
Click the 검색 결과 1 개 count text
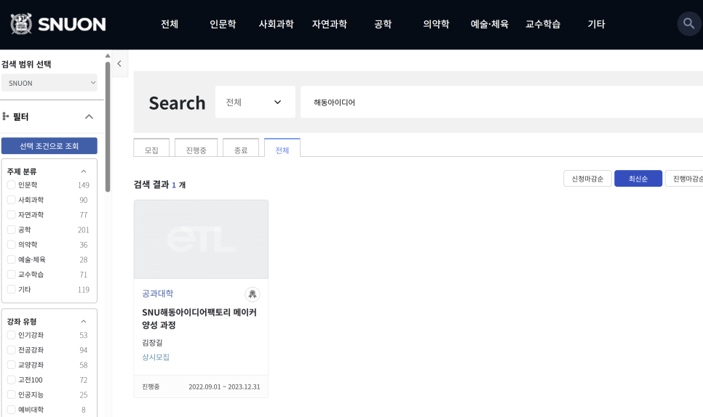pyautogui.click(x=159, y=185)
